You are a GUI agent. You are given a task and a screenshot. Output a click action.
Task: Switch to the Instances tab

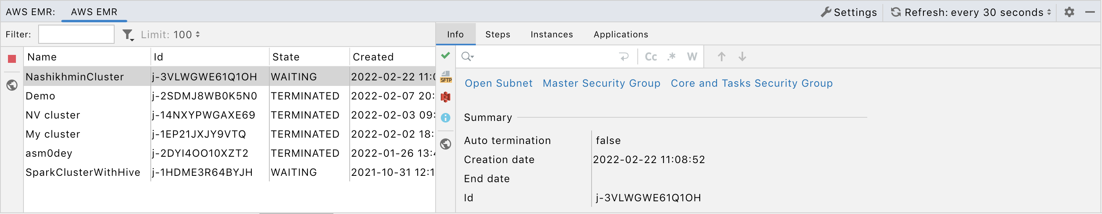(x=551, y=34)
